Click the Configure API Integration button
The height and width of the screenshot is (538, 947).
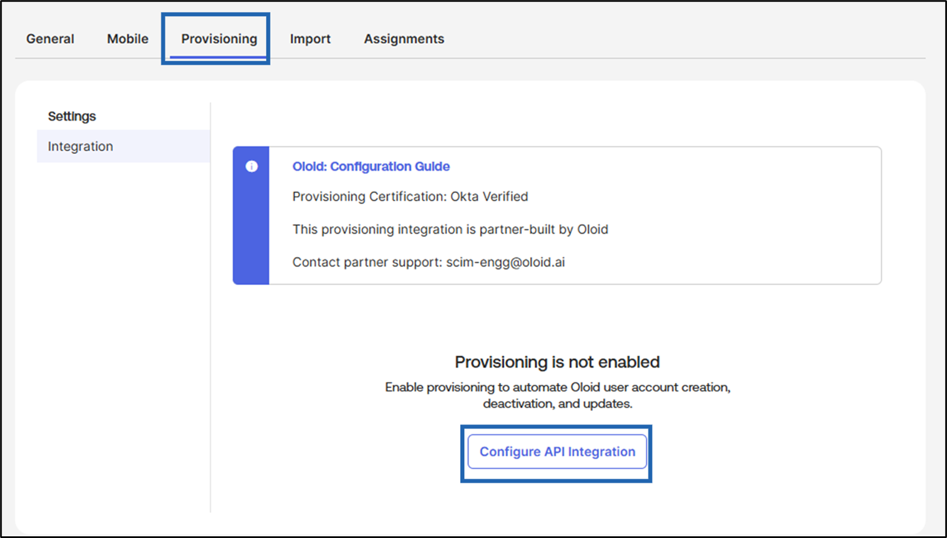click(x=557, y=451)
